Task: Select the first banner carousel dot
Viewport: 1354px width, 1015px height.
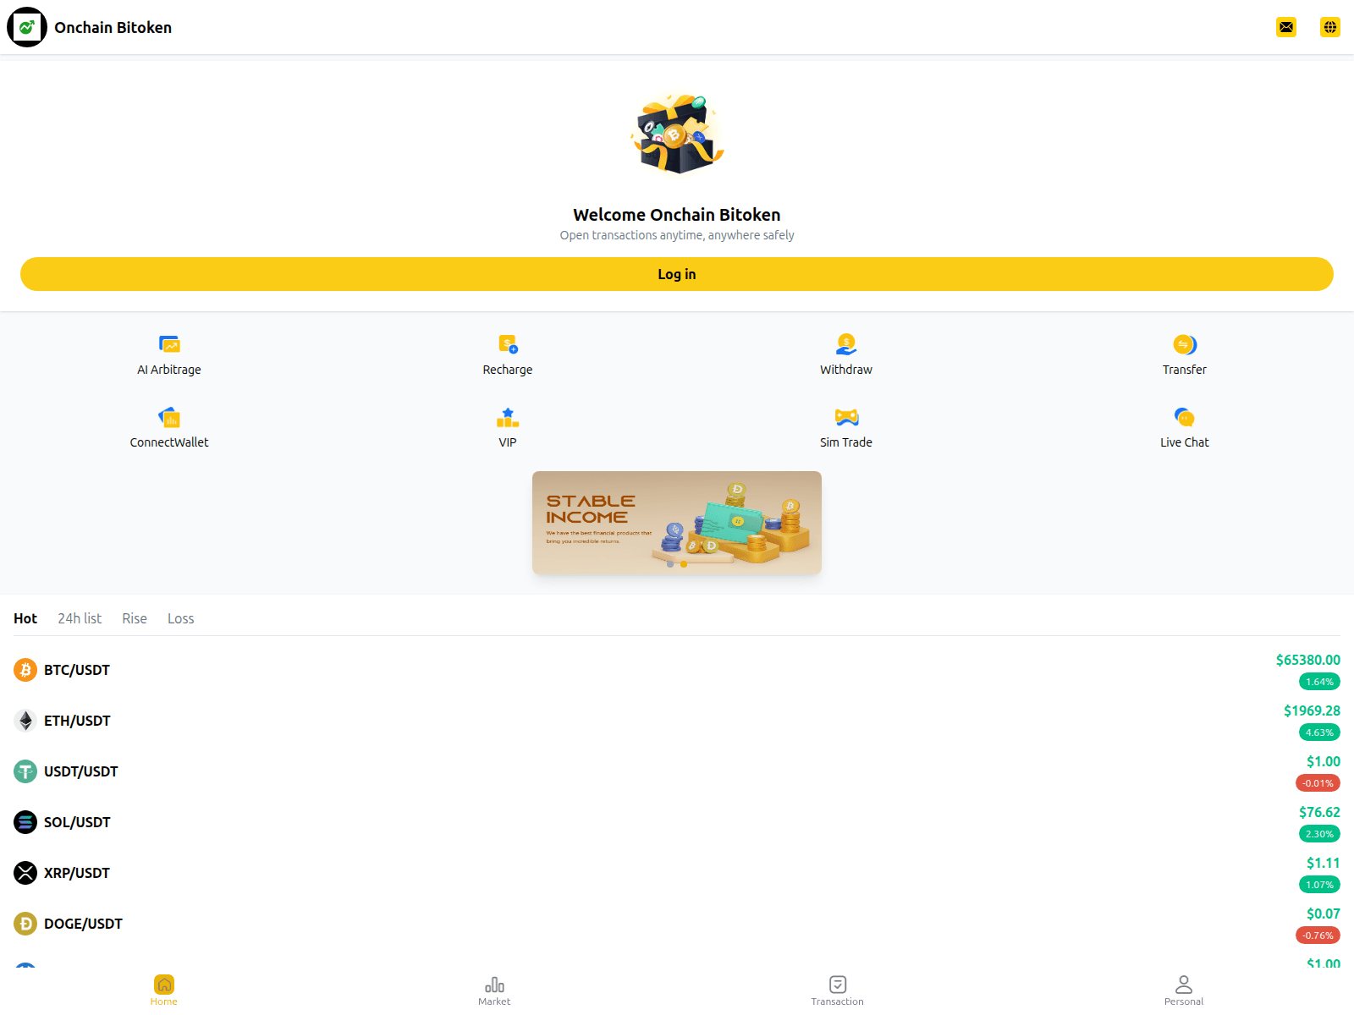Action: click(x=670, y=564)
